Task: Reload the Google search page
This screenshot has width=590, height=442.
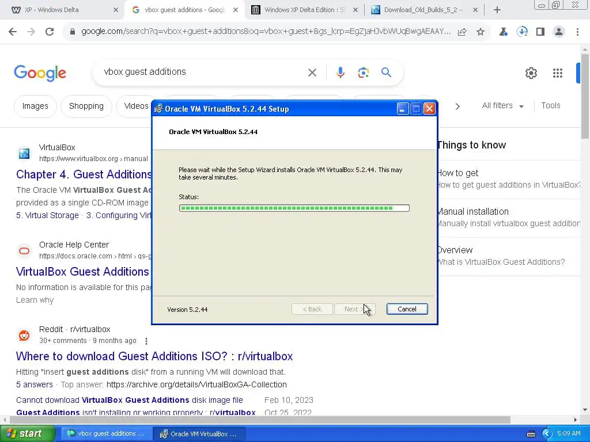Action: click(50, 32)
